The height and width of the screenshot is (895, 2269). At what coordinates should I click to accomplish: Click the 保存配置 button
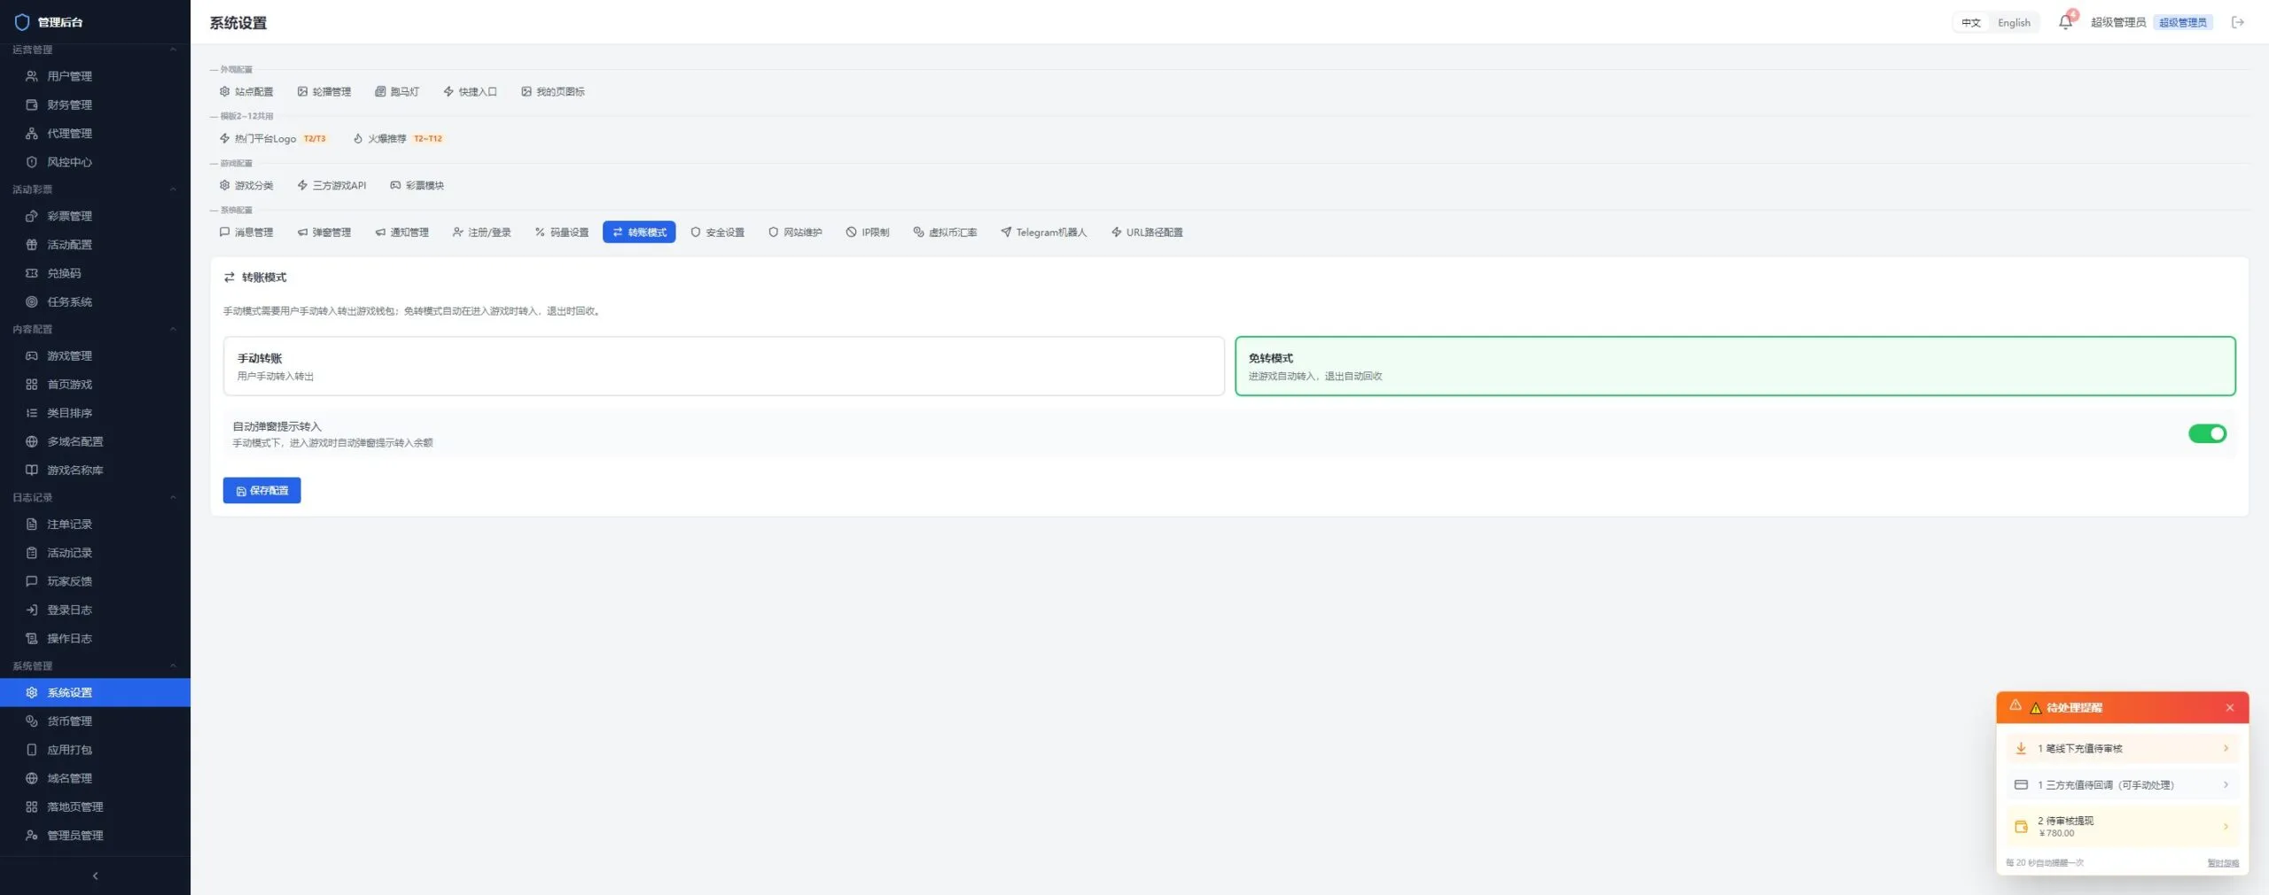coord(261,490)
